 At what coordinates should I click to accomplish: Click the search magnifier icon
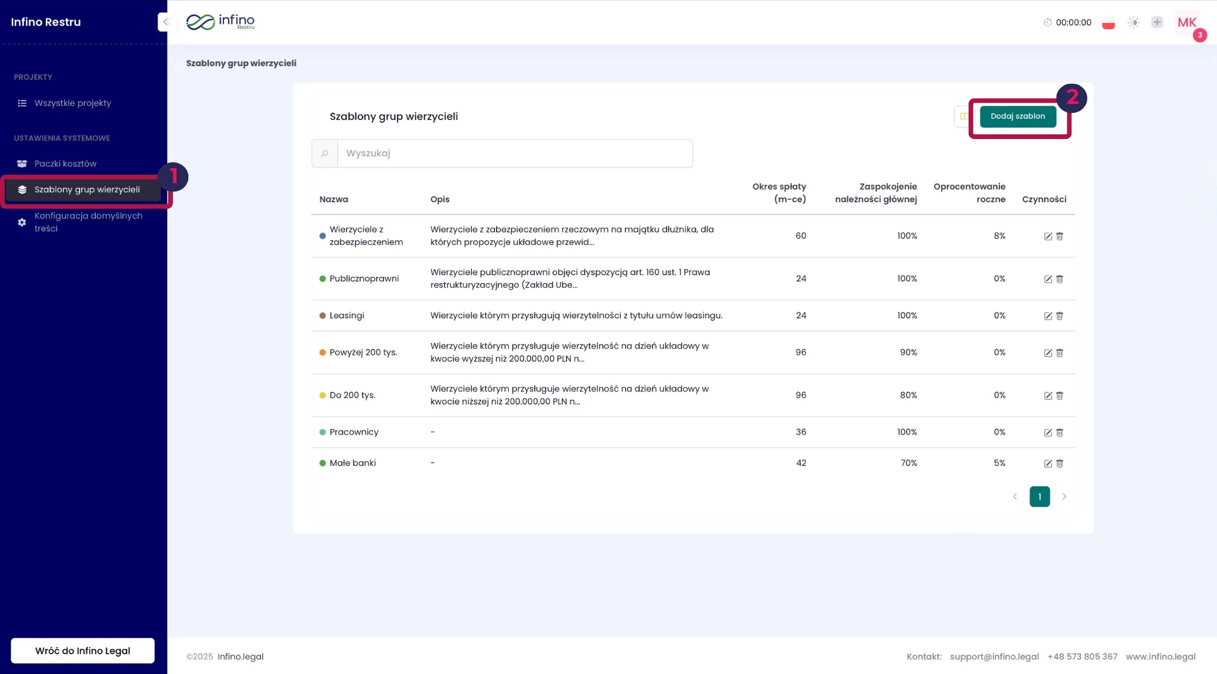pos(324,153)
